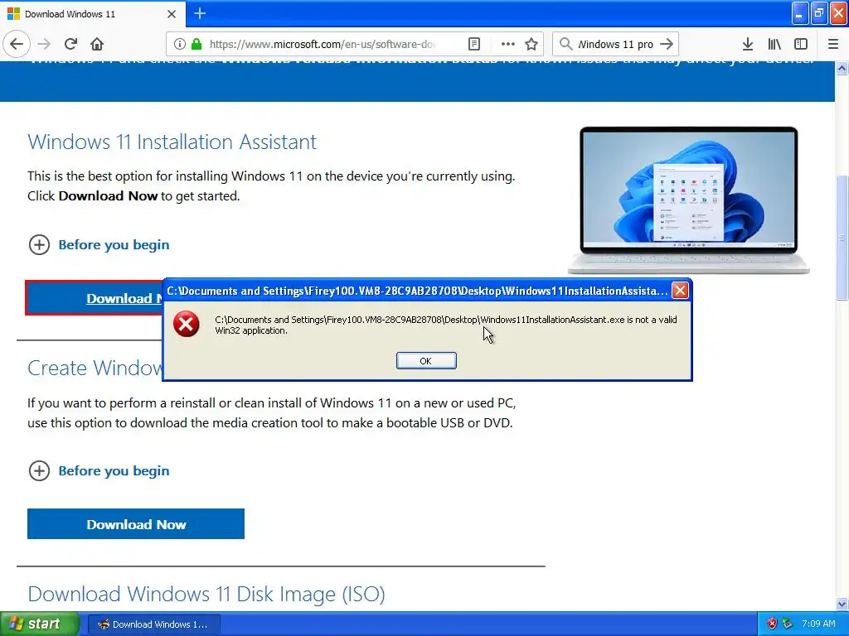The image size is (849, 636).
Task: Click the red security shield tray icon
Action: [772, 624]
